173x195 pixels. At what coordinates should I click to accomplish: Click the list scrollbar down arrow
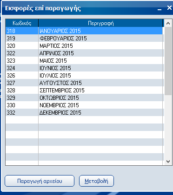pos(168,162)
